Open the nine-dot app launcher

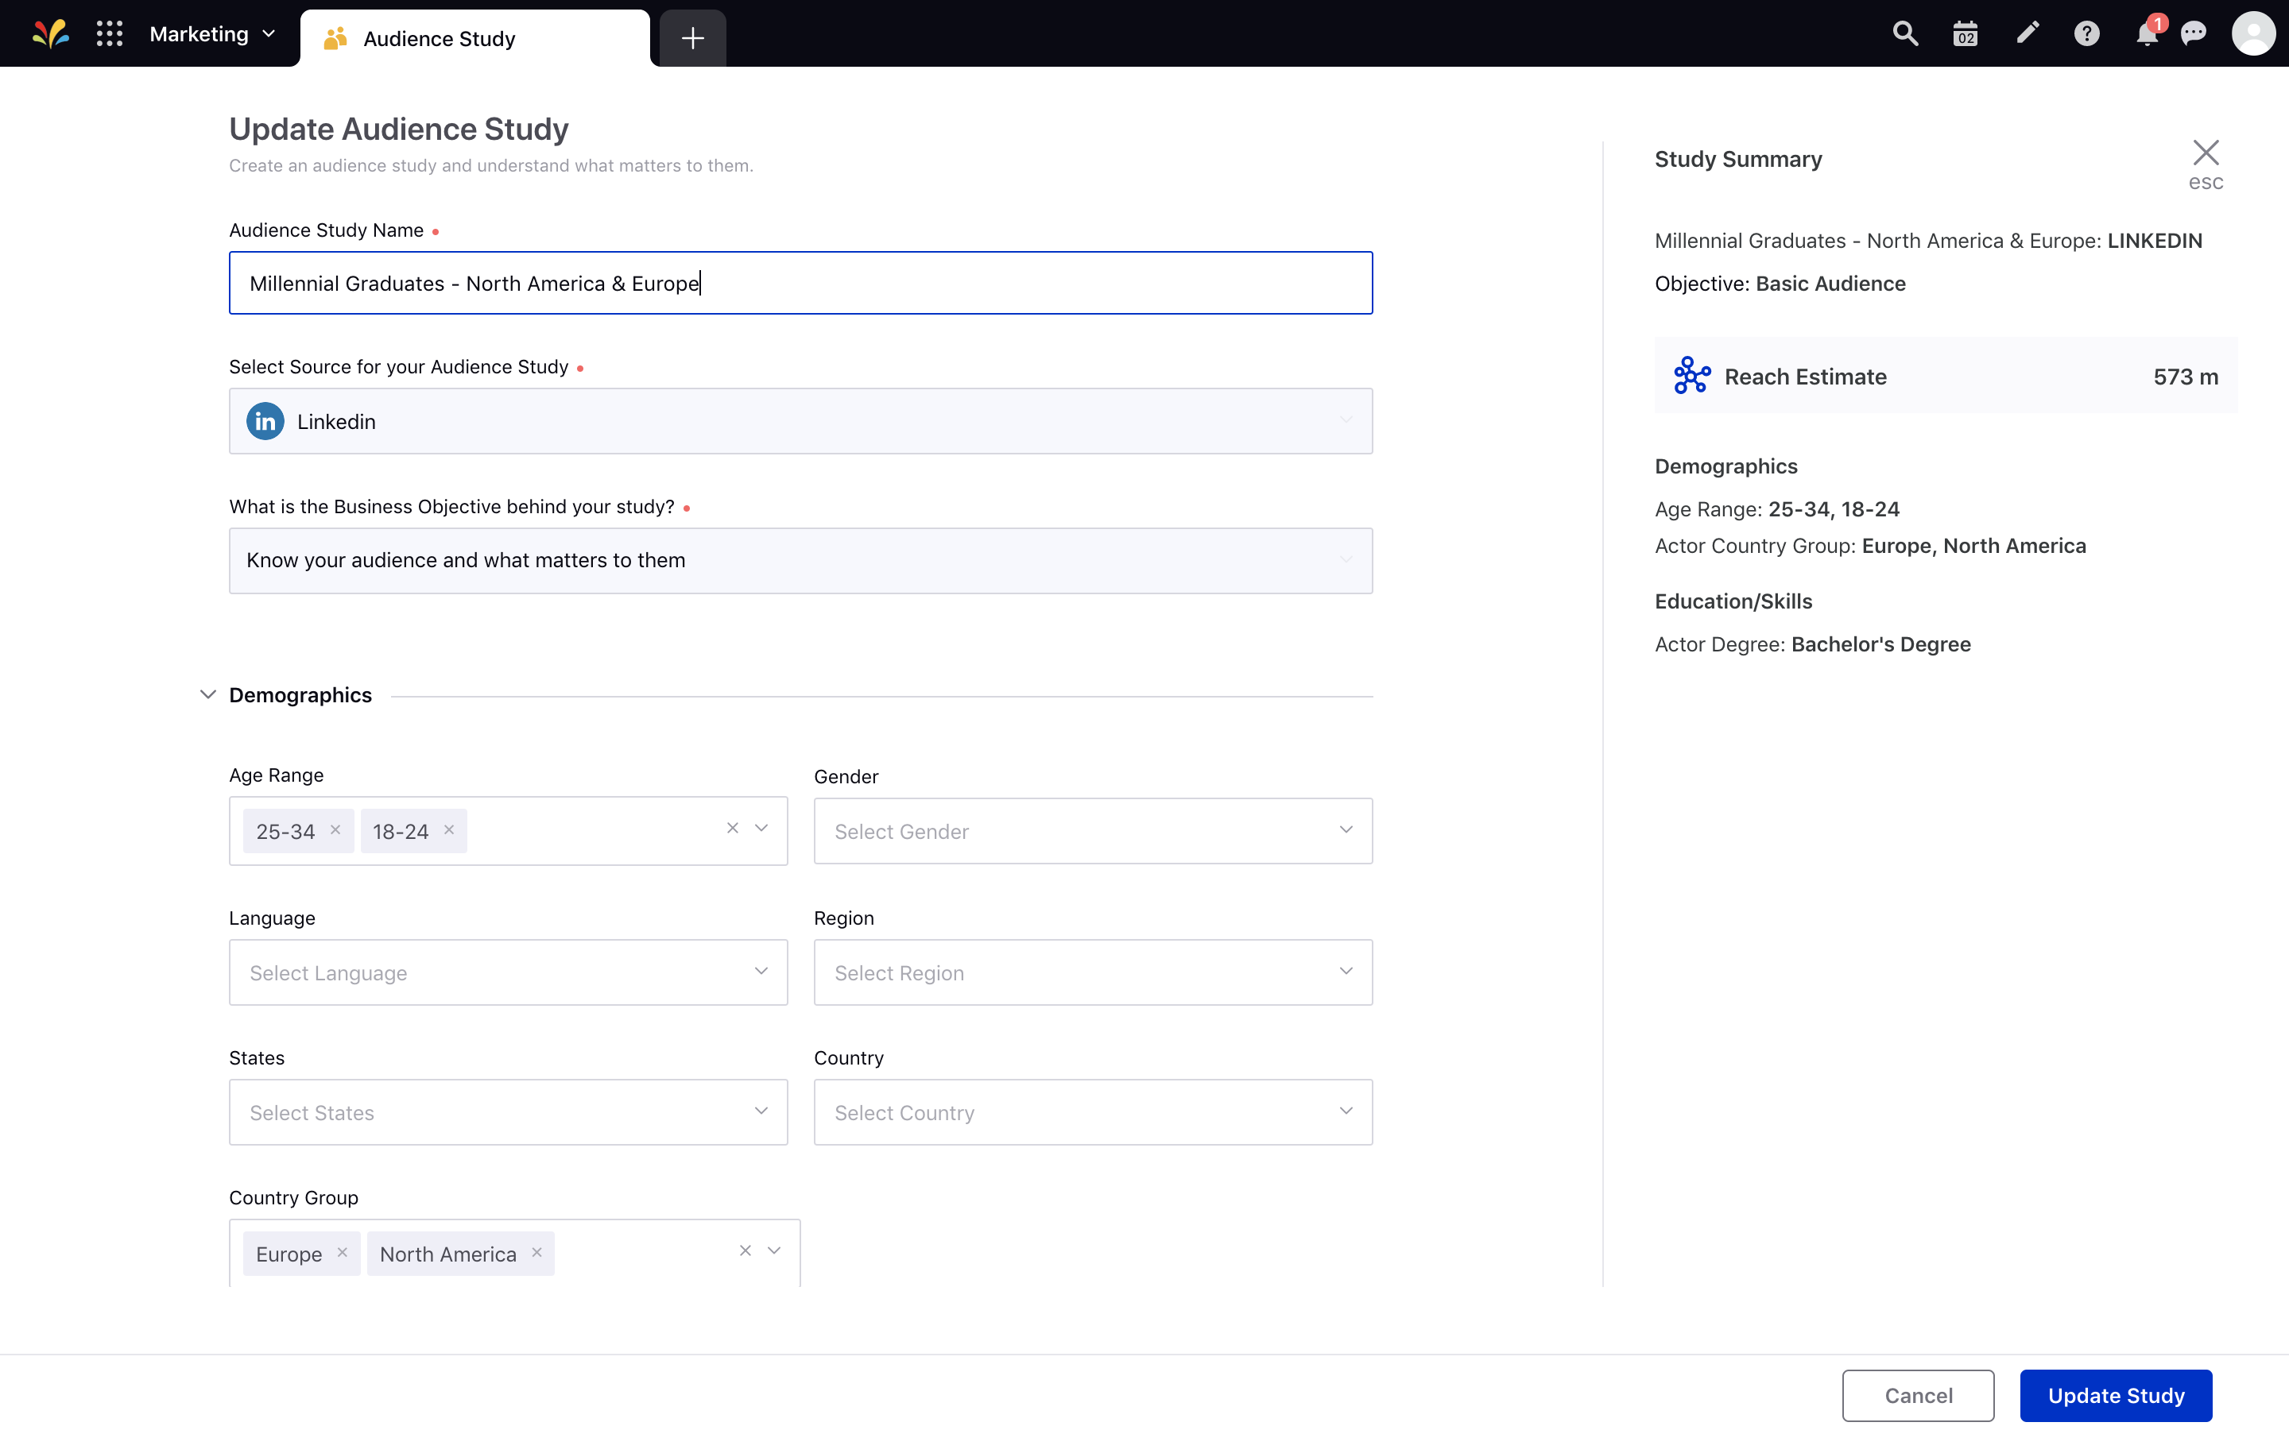pos(110,34)
